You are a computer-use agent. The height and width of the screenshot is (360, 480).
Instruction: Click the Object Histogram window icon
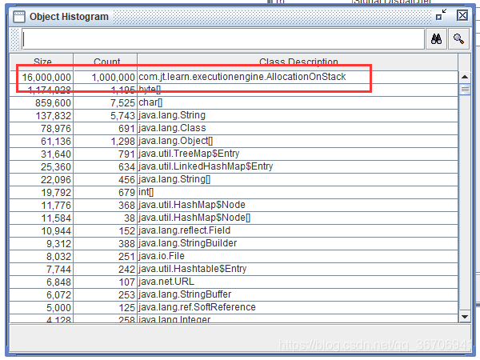pos(19,17)
